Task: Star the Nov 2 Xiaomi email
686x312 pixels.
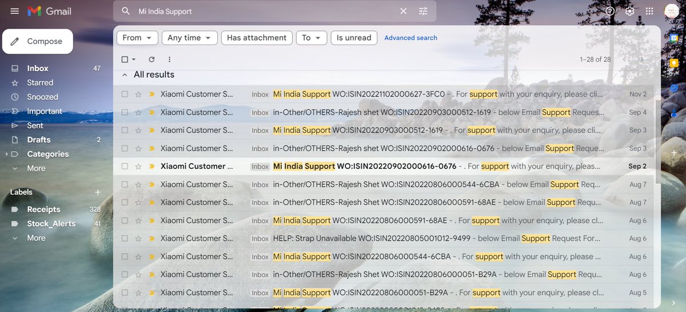Action: 138,94
